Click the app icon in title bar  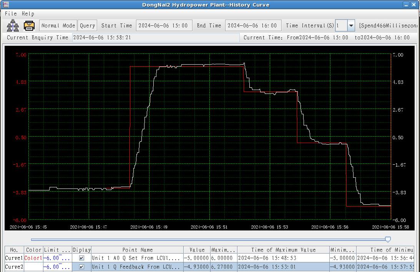coord(5,5)
